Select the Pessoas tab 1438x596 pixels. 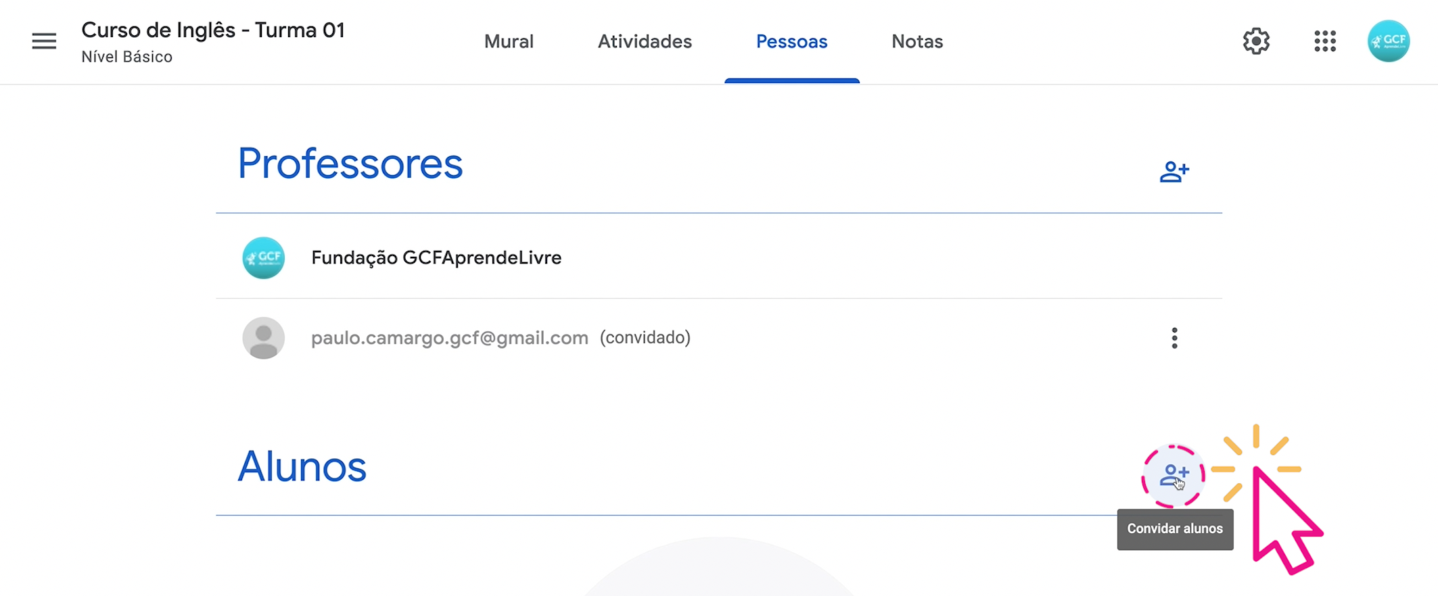pos(791,41)
